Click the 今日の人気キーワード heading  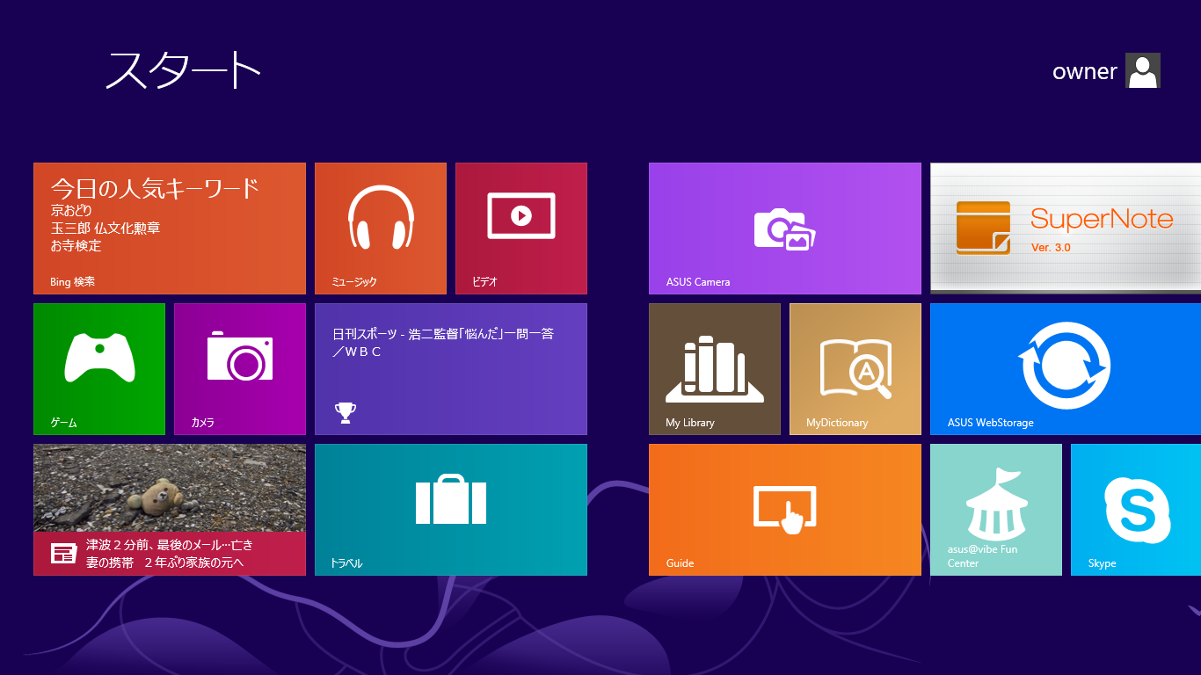pos(156,188)
